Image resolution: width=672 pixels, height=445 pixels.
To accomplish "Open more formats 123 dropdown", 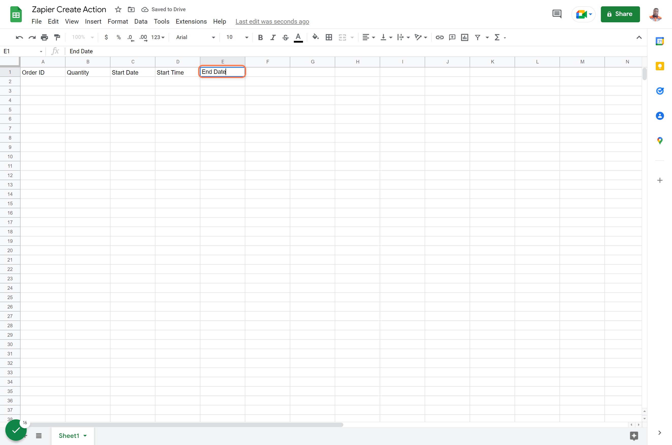I will pyautogui.click(x=158, y=37).
